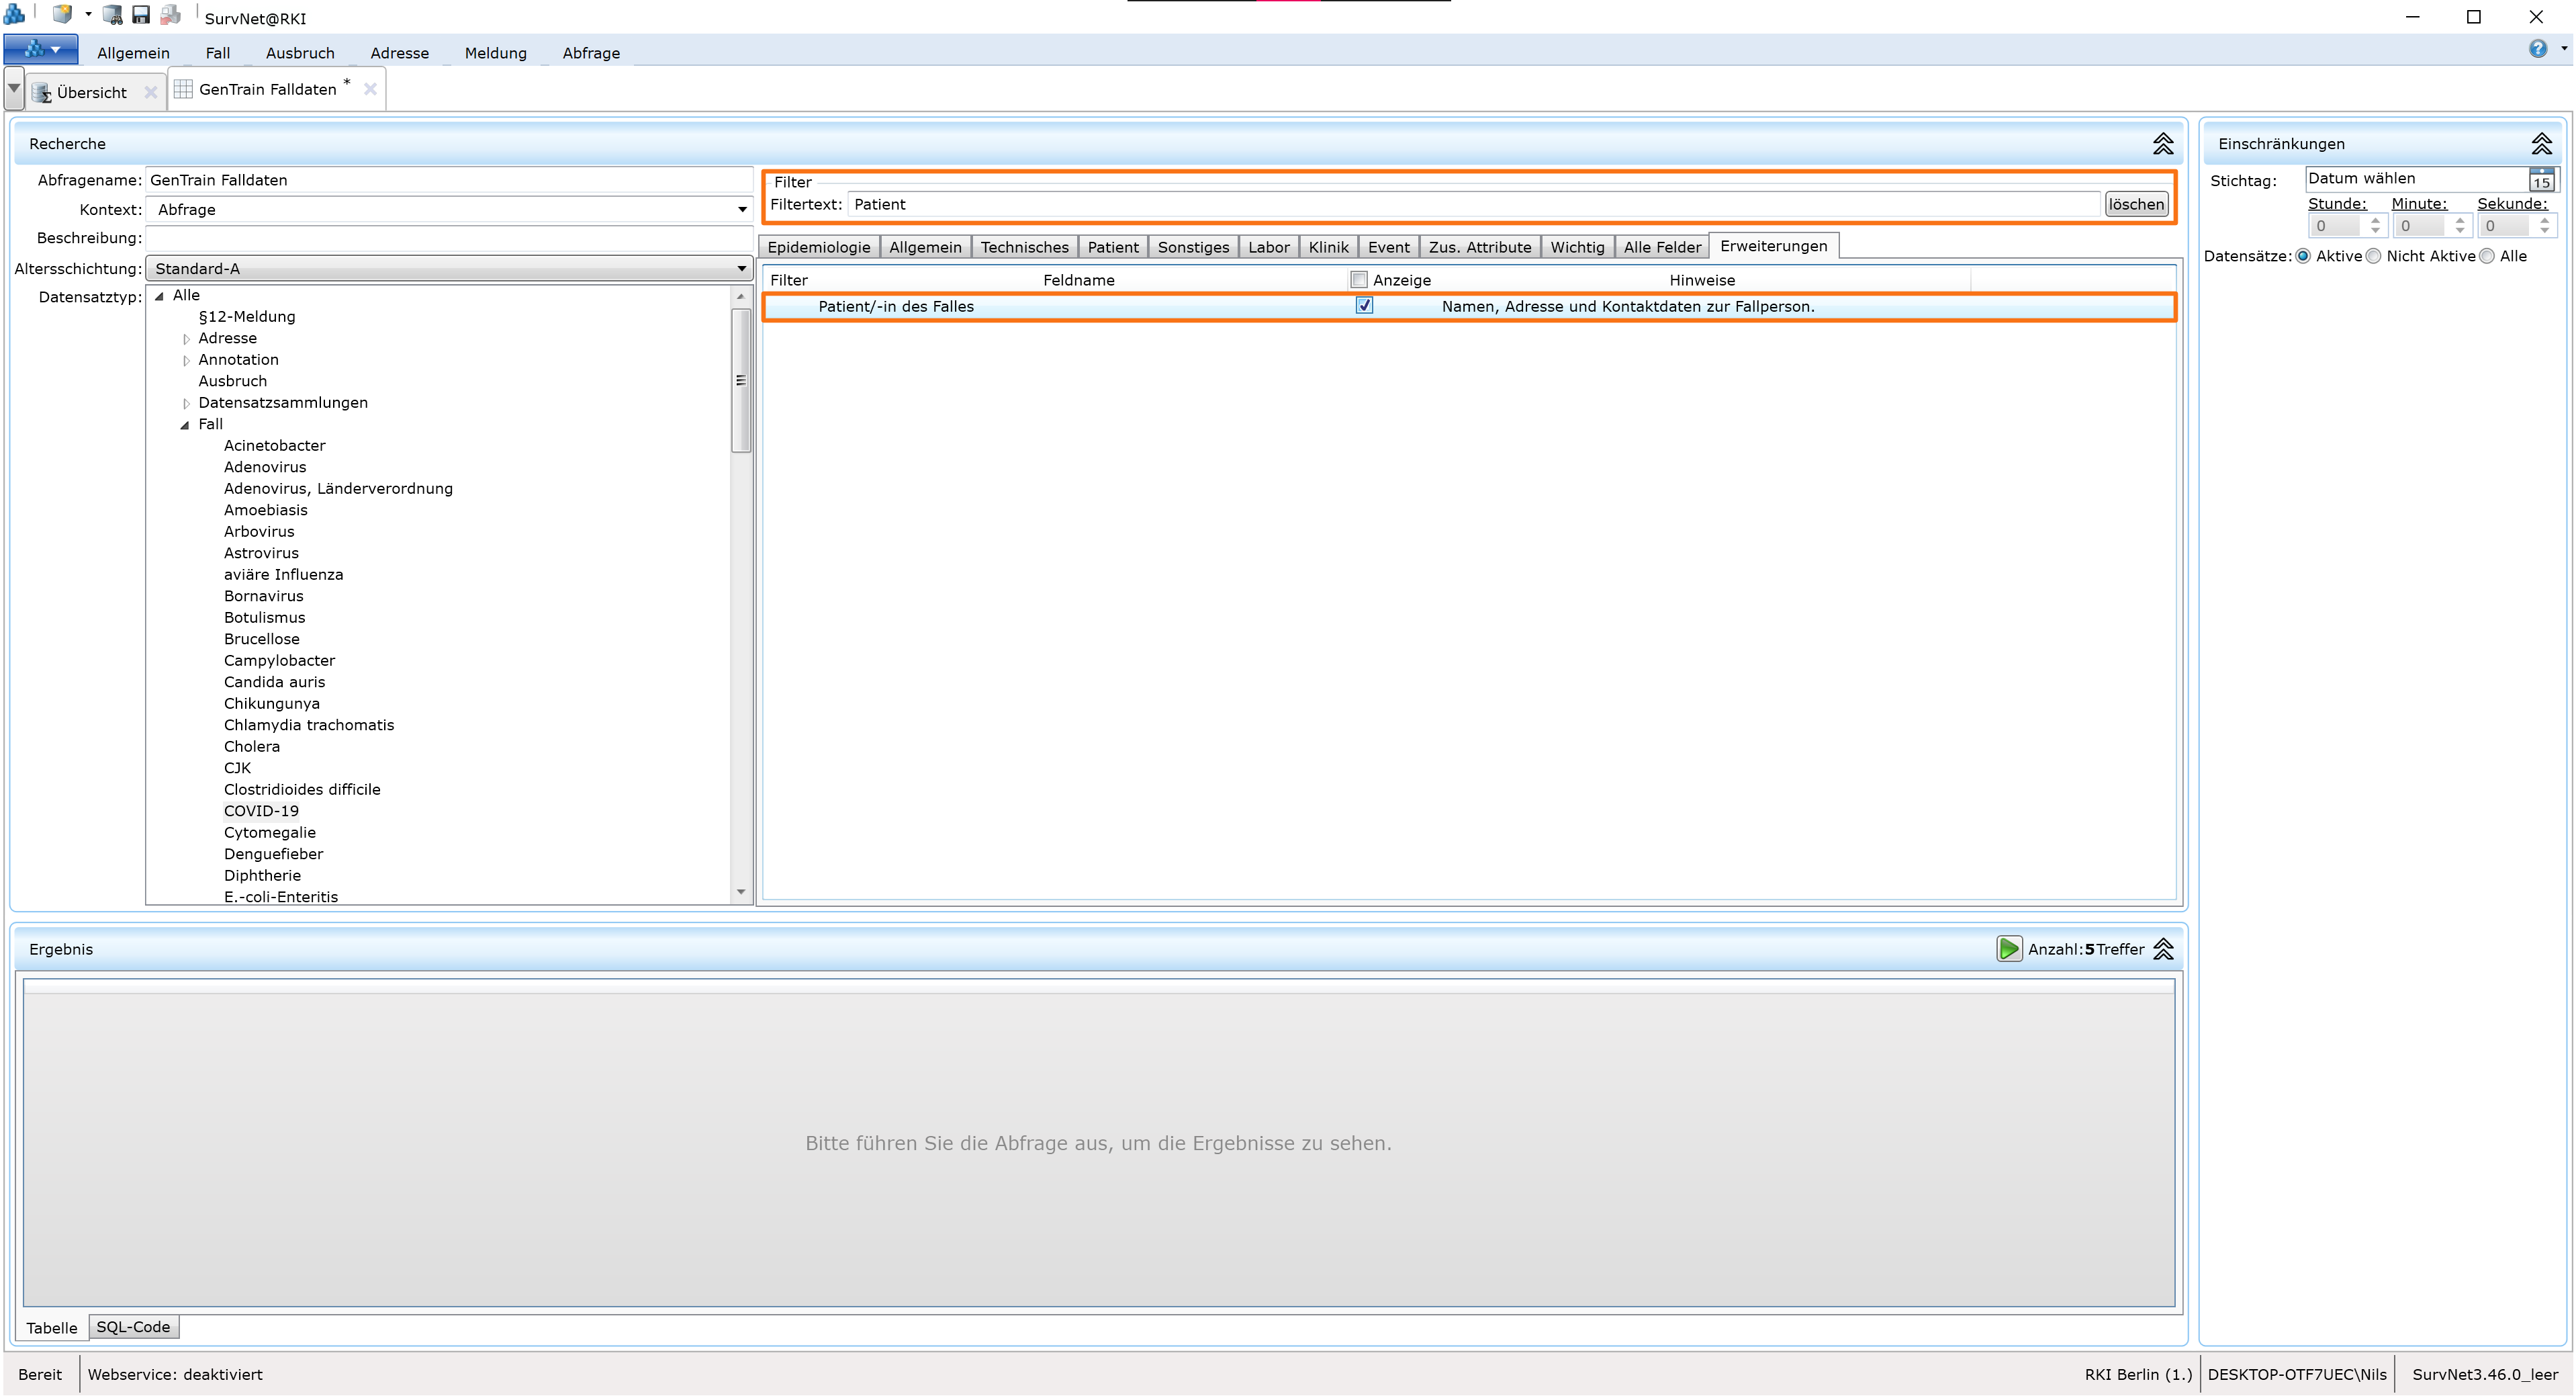Screen dimensions: 2576x1396
Task: Open the blue application menu button
Action: (x=40, y=50)
